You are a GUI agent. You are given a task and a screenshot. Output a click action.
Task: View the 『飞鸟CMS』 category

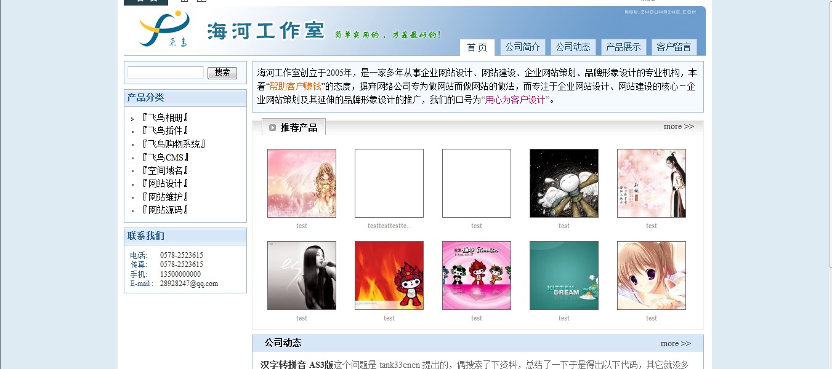click(164, 157)
